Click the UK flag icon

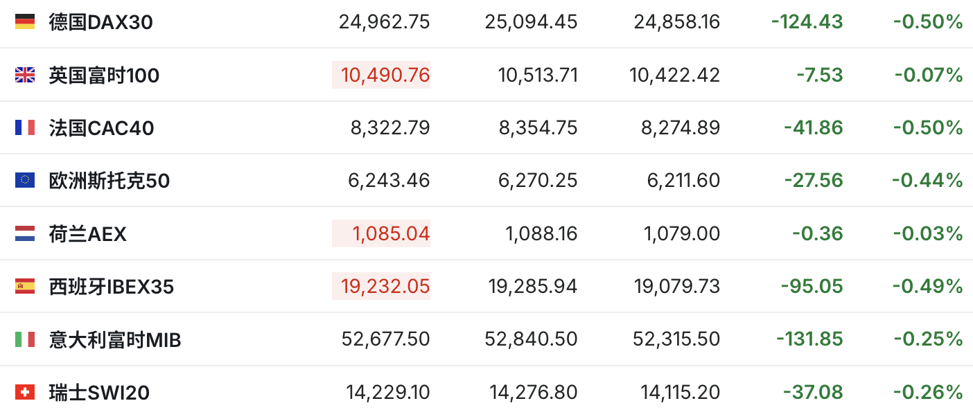click(25, 75)
